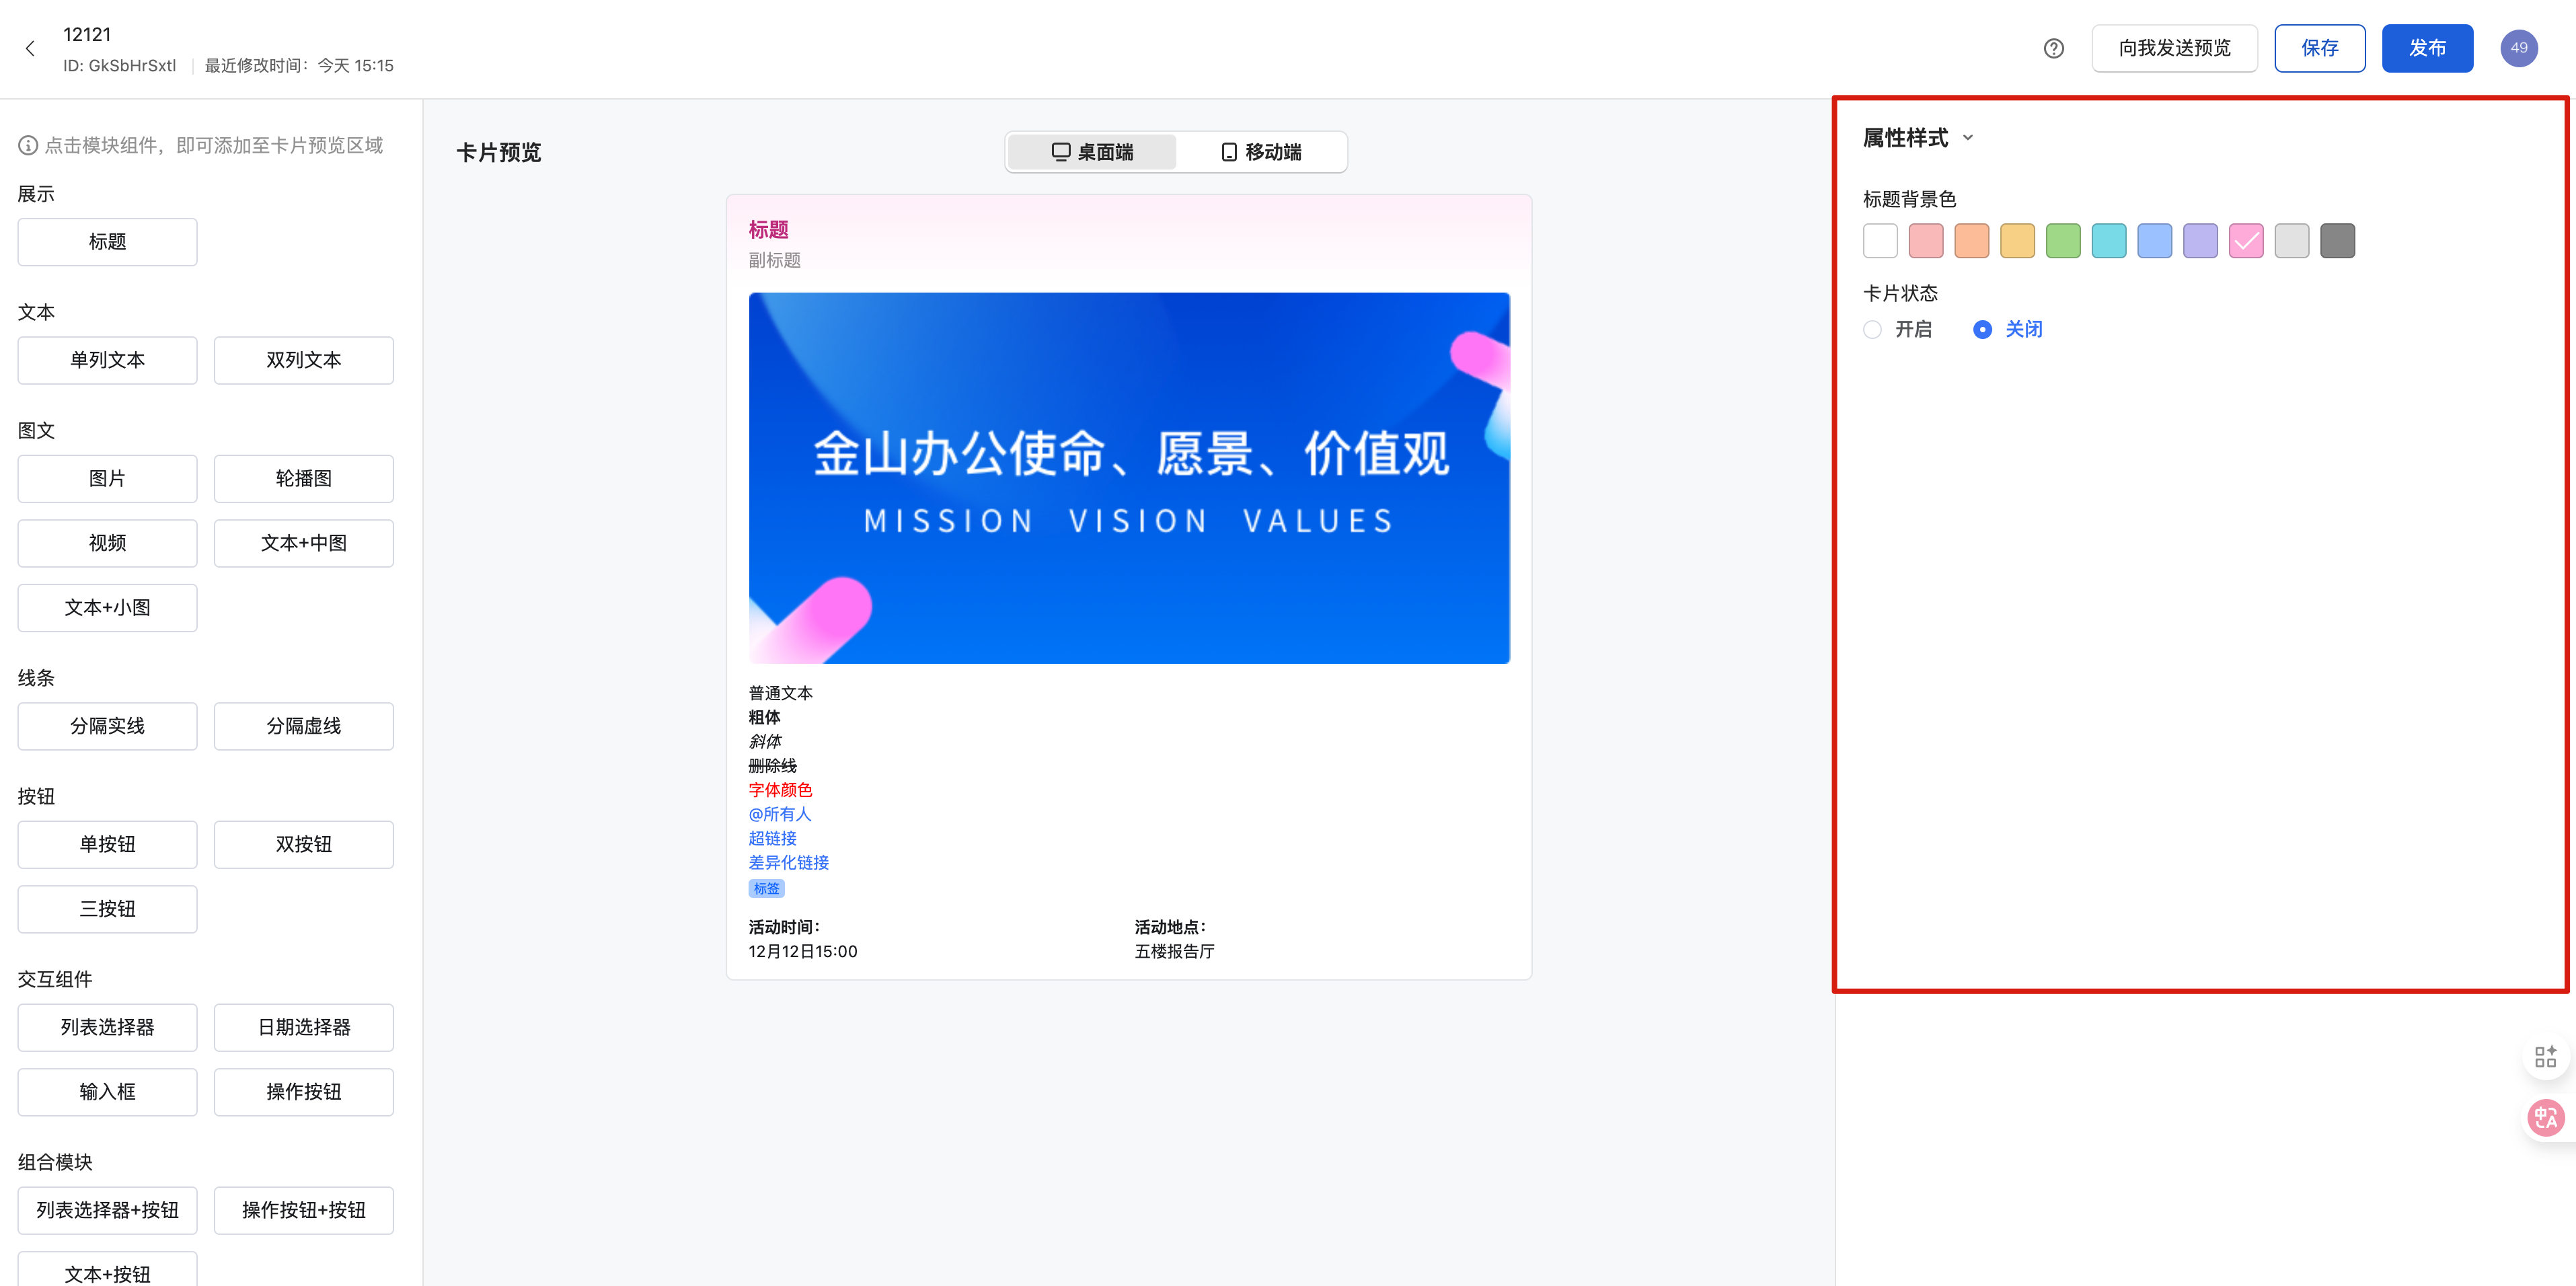The image size is (2576, 1286).
Task: Open the translate 中/A icon at bottom right
Action: tap(2546, 1118)
